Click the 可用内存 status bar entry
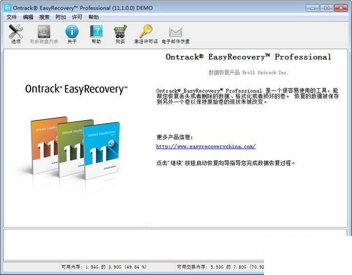This screenshot has height=275, width=352. point(104,267)
